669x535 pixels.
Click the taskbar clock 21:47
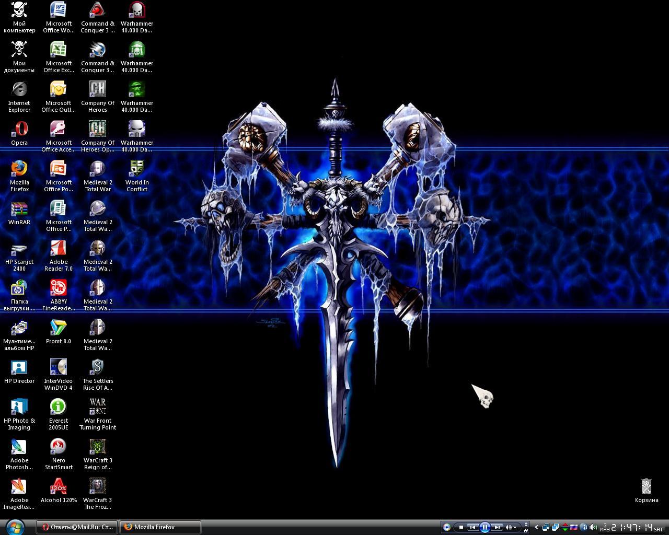(x=632, y=528)
